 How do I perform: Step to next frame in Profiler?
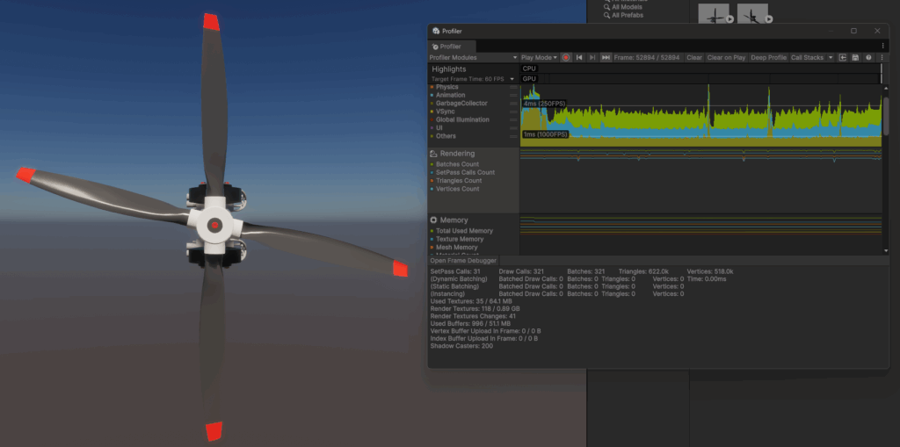592,58
